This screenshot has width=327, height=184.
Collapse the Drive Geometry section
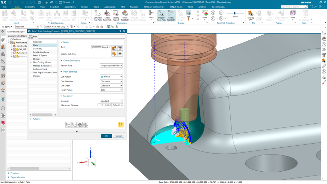[x=61, y=61]
